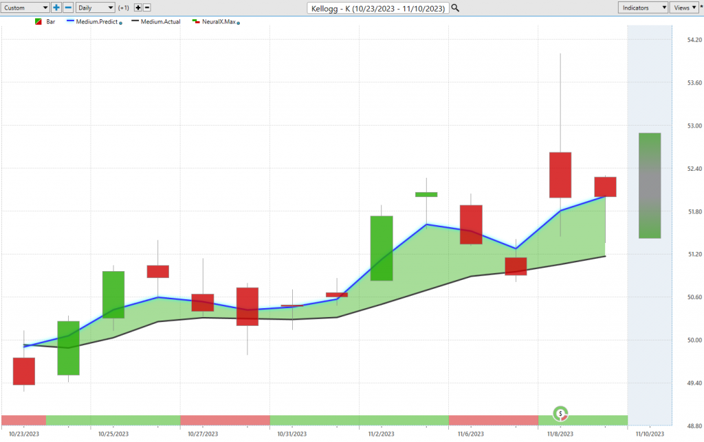Click the 50.60 price axis label
Image resolution: width=704 pixels, height=442 pixels.
click(694, 297)
